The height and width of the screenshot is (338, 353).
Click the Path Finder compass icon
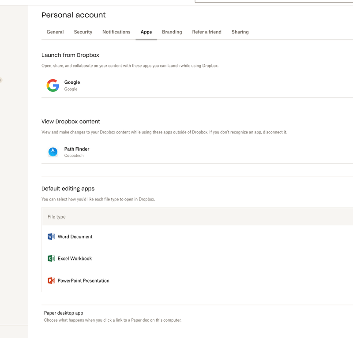(53, 152)
